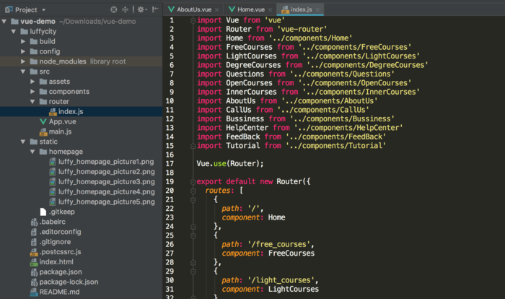Screen dimensions: 505x299
Task: Select luffy_homepage_picture2.png file
Action: (x=106, y=172)
